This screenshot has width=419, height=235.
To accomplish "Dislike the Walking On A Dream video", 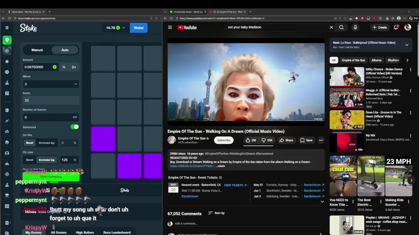I will click(267, 140).
